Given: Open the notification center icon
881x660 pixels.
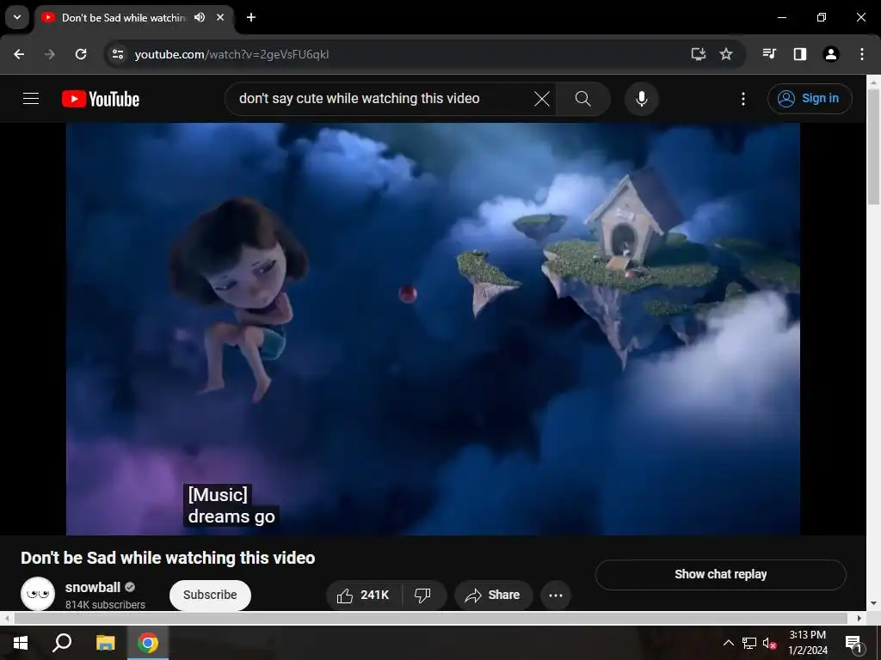Looking at the screenshot, I should (853, 643).
